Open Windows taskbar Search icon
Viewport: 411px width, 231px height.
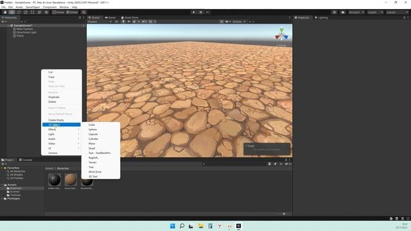tap(182, 226)
